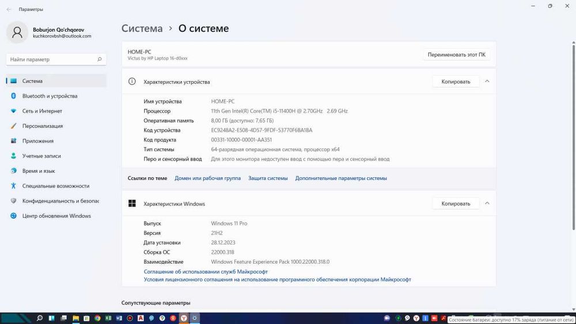This screenshot has height=324, width=576.
Task: Click account email kuchkorovbsh@outlook.com
Action: (x=62, y=36)
